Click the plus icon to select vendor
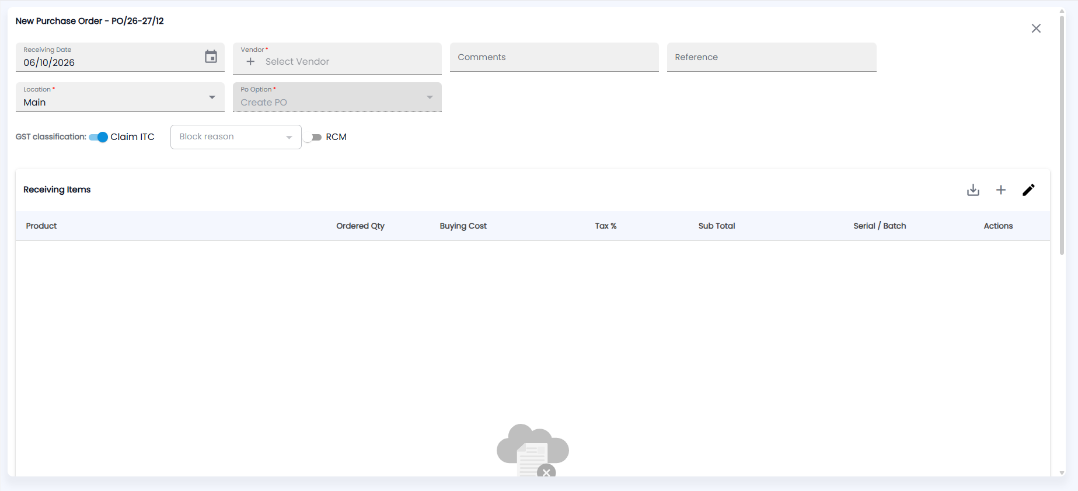The height and width of the screenshot is (491, 1078). point(250,62)
